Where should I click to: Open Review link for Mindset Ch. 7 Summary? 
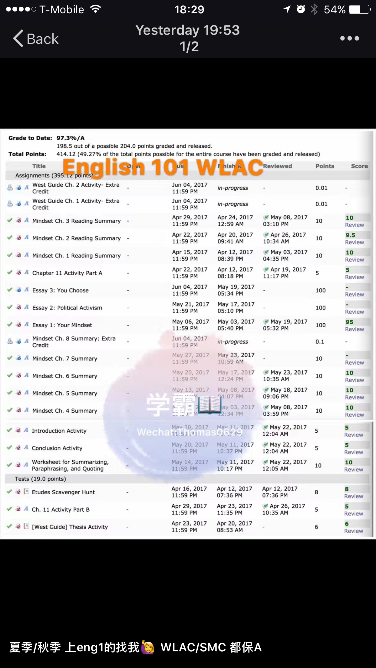(x=355, y=362)
